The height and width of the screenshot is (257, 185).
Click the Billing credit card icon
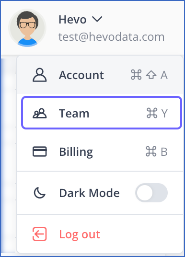(x=40, y=152)
